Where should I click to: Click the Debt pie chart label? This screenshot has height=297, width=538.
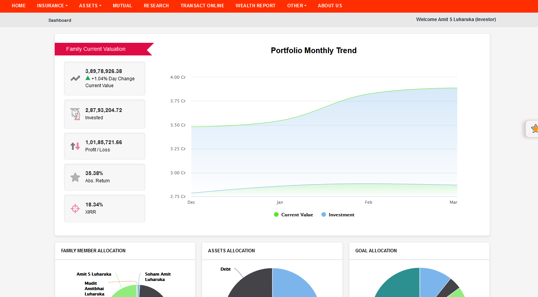coord(225,269)
